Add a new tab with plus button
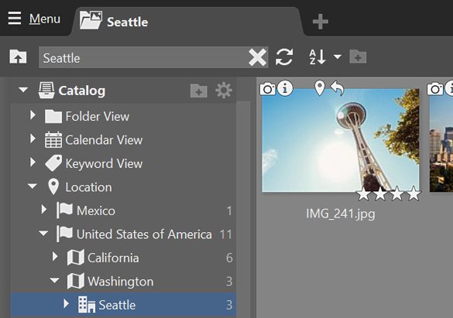Image resolution: width=453 pixels, height=318 pixels. click(x=321, y=22)
